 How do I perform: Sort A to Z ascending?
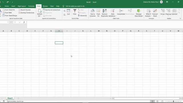pyautogui.click(x=65, y=11)
